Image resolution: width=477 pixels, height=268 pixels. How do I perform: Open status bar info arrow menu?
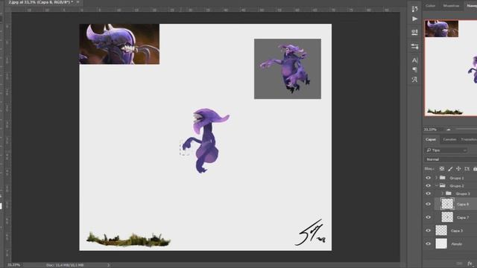[108, 265]
